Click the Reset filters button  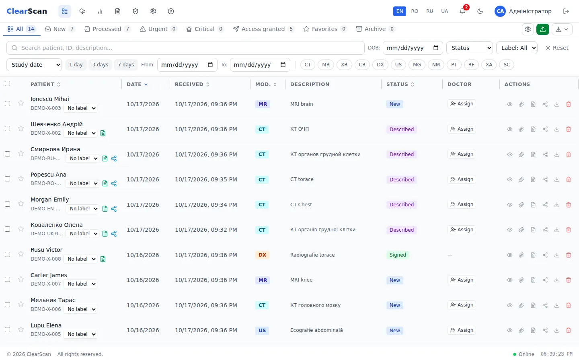pyautogui.click(x=556, y=48)
